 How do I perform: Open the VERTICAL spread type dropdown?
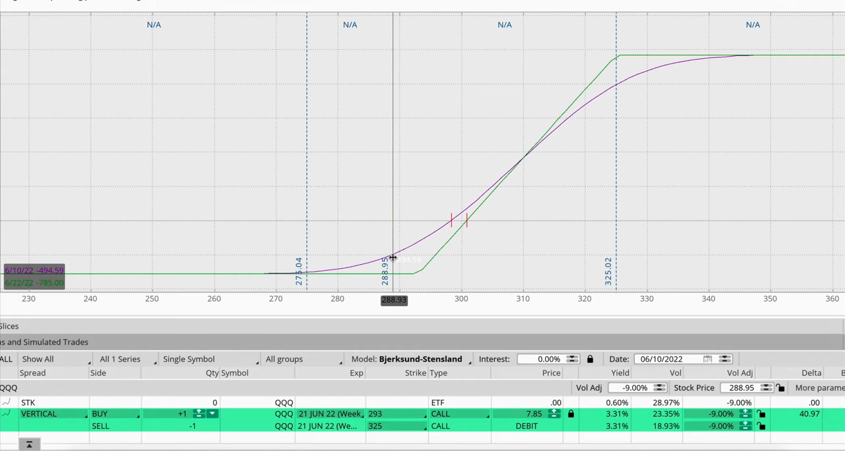coord(54,414)
